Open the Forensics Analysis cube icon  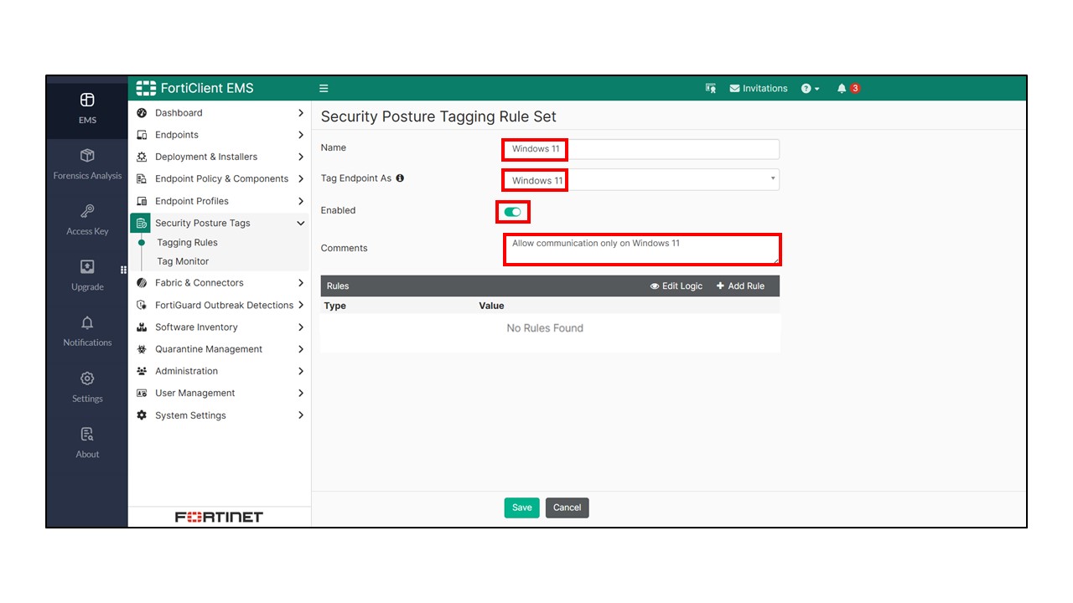click(87, 156)
